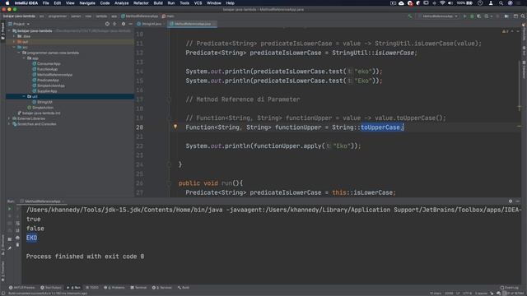The image size is (527, 296).
Task: Click the Run tool window button
Action: tap(74, 288)
